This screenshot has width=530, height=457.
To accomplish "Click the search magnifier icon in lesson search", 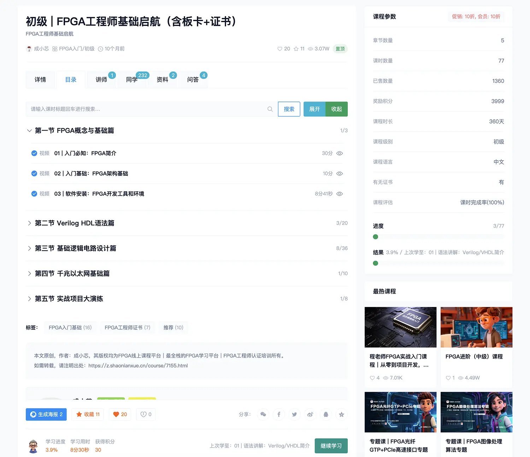I will 270,109.
